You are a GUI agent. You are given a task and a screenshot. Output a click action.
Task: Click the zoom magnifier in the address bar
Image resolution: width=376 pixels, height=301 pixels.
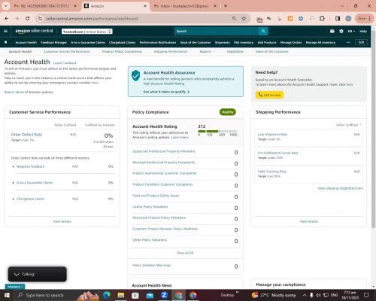[x=234, y=19]
